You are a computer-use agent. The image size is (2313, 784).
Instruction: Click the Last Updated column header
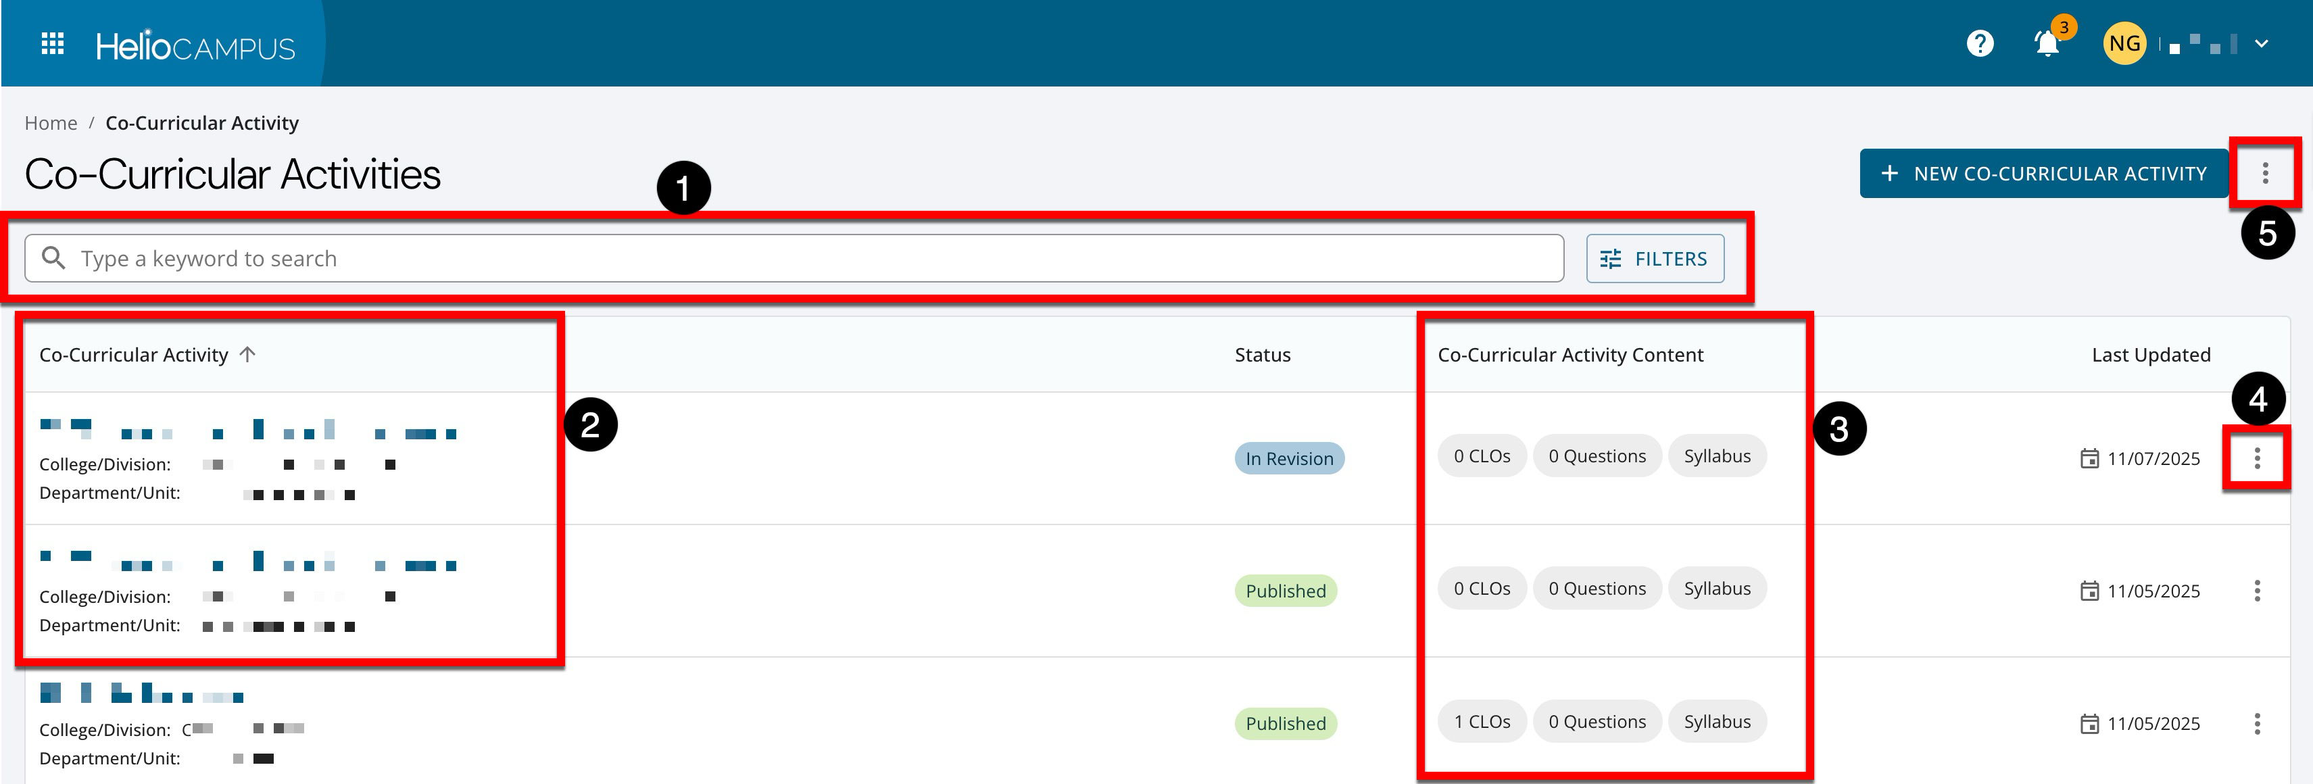2151,355
